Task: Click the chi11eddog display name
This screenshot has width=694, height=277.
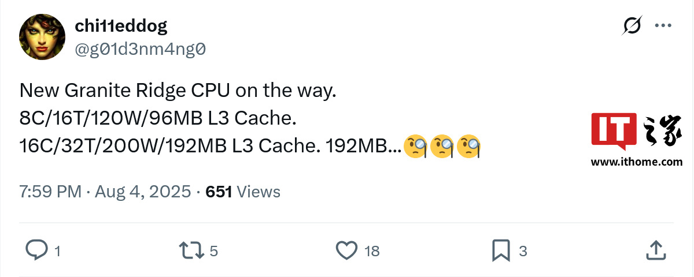Action: pos(121,26)
